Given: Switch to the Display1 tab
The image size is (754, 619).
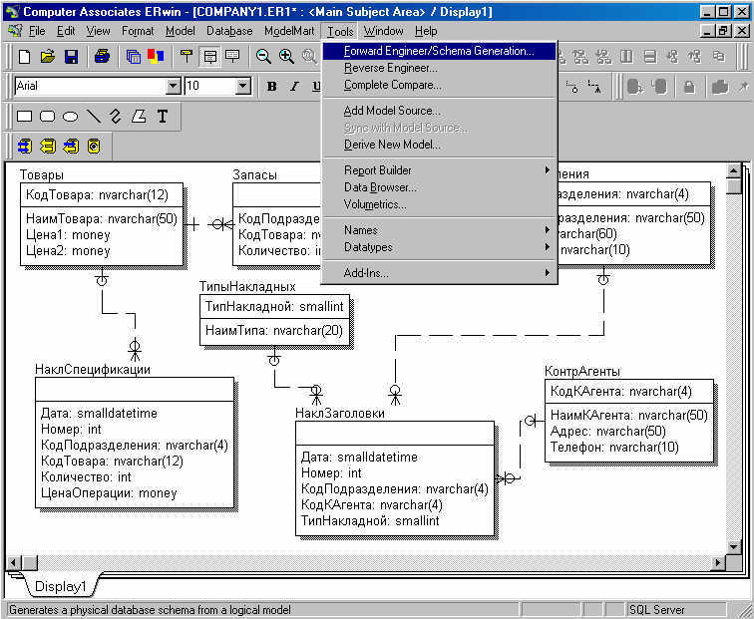Looking at the screenshot, I should (61, 586).
